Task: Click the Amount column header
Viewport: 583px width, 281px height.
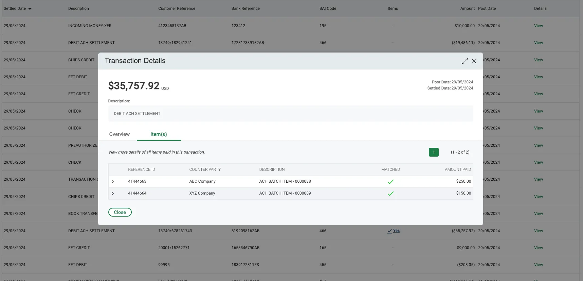Action: coord(468,8)
